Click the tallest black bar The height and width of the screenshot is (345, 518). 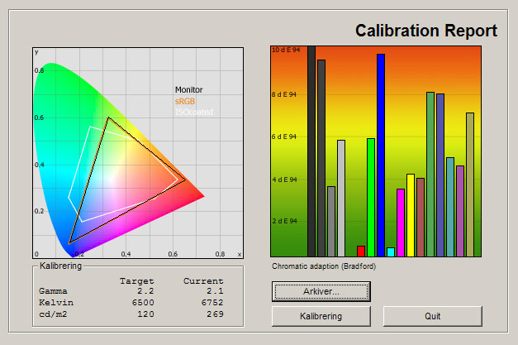pyautogui.click(x=311, y=151)
